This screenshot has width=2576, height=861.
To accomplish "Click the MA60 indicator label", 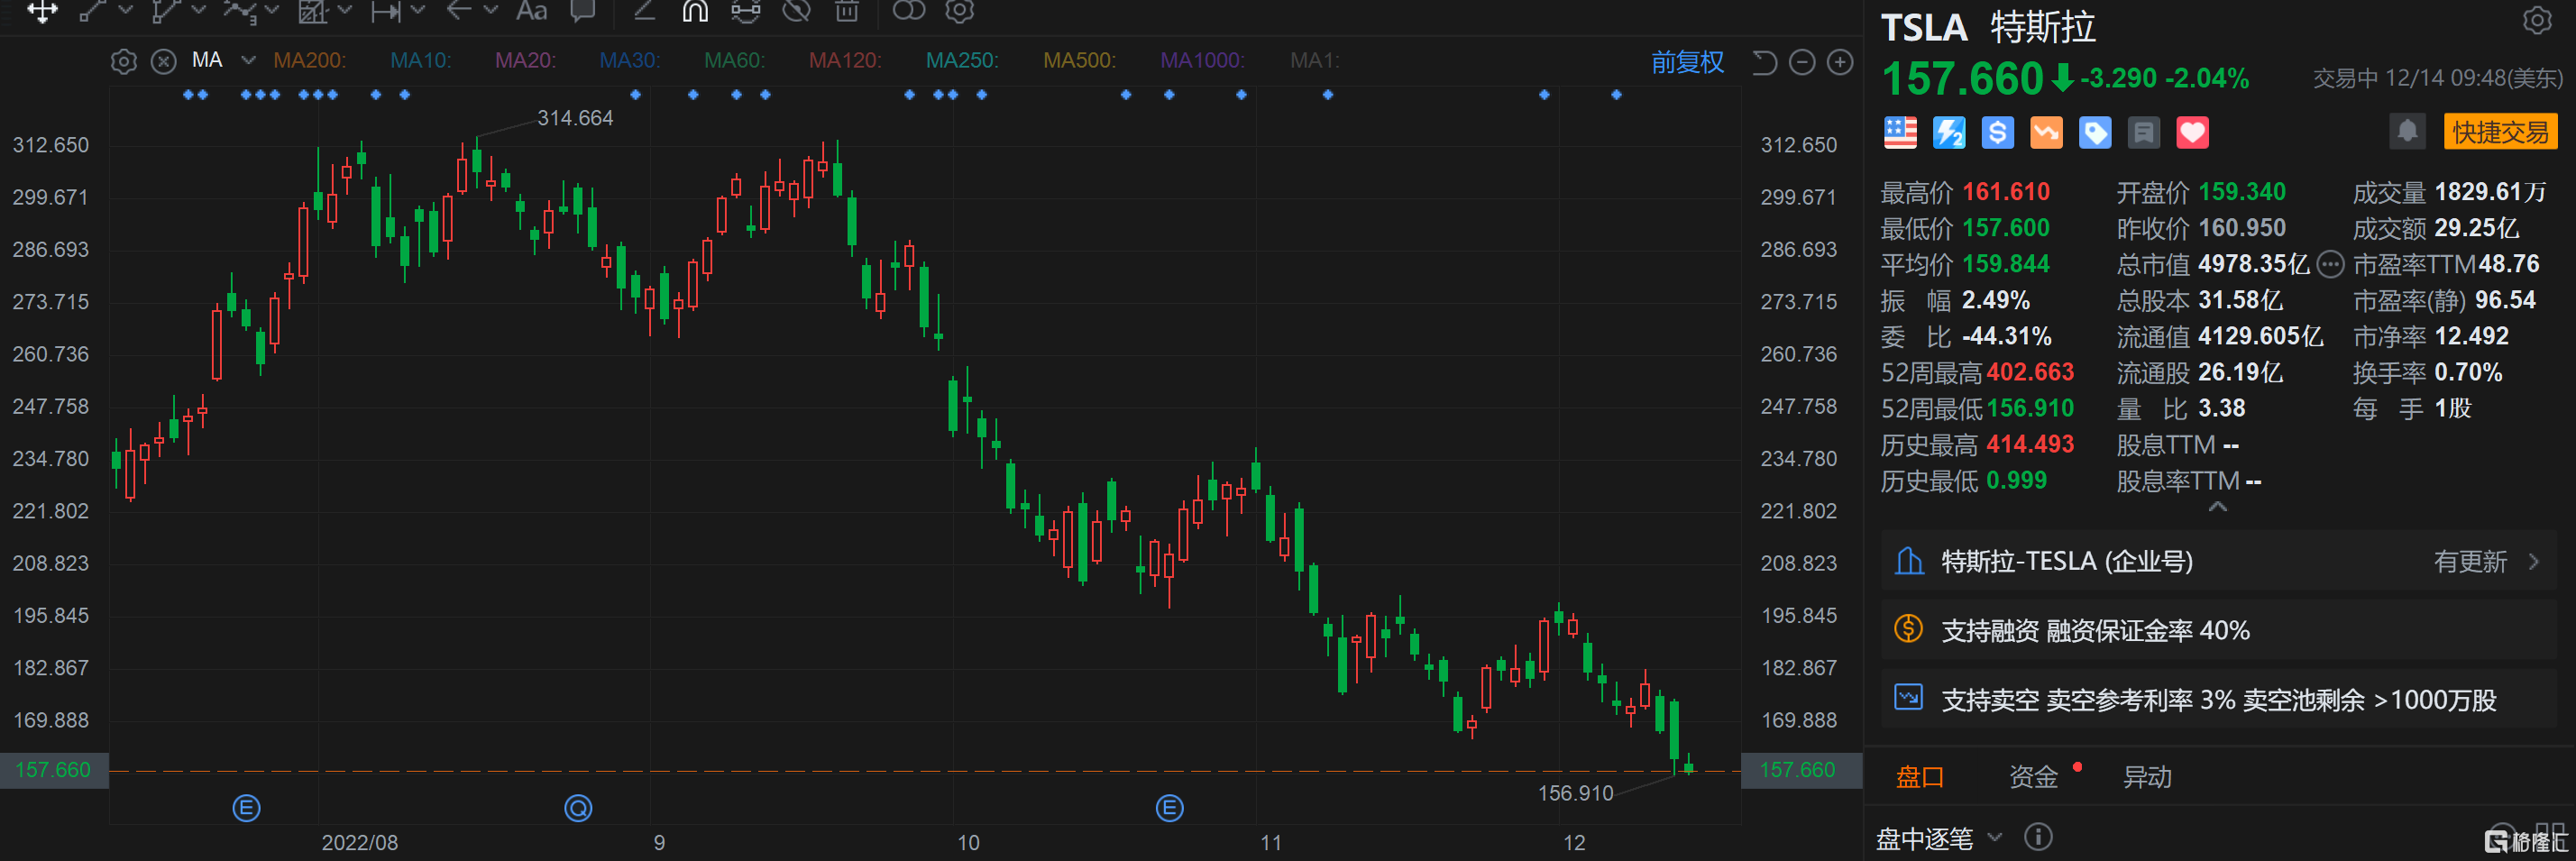I will pos(734,60).
